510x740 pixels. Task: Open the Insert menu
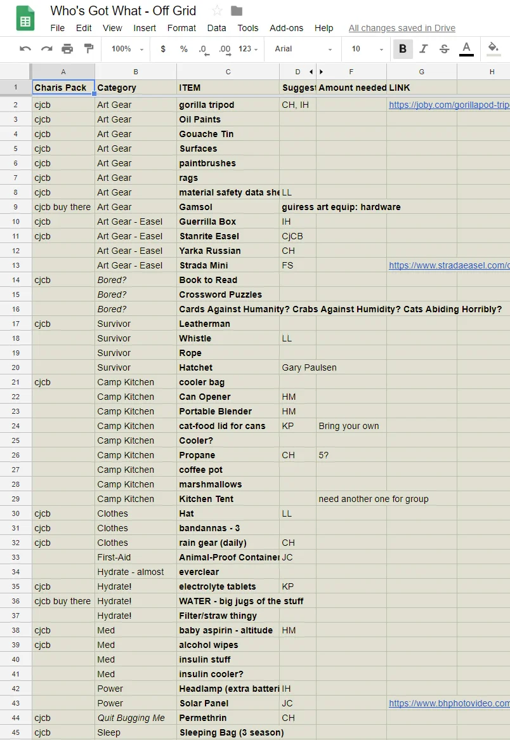145,28
